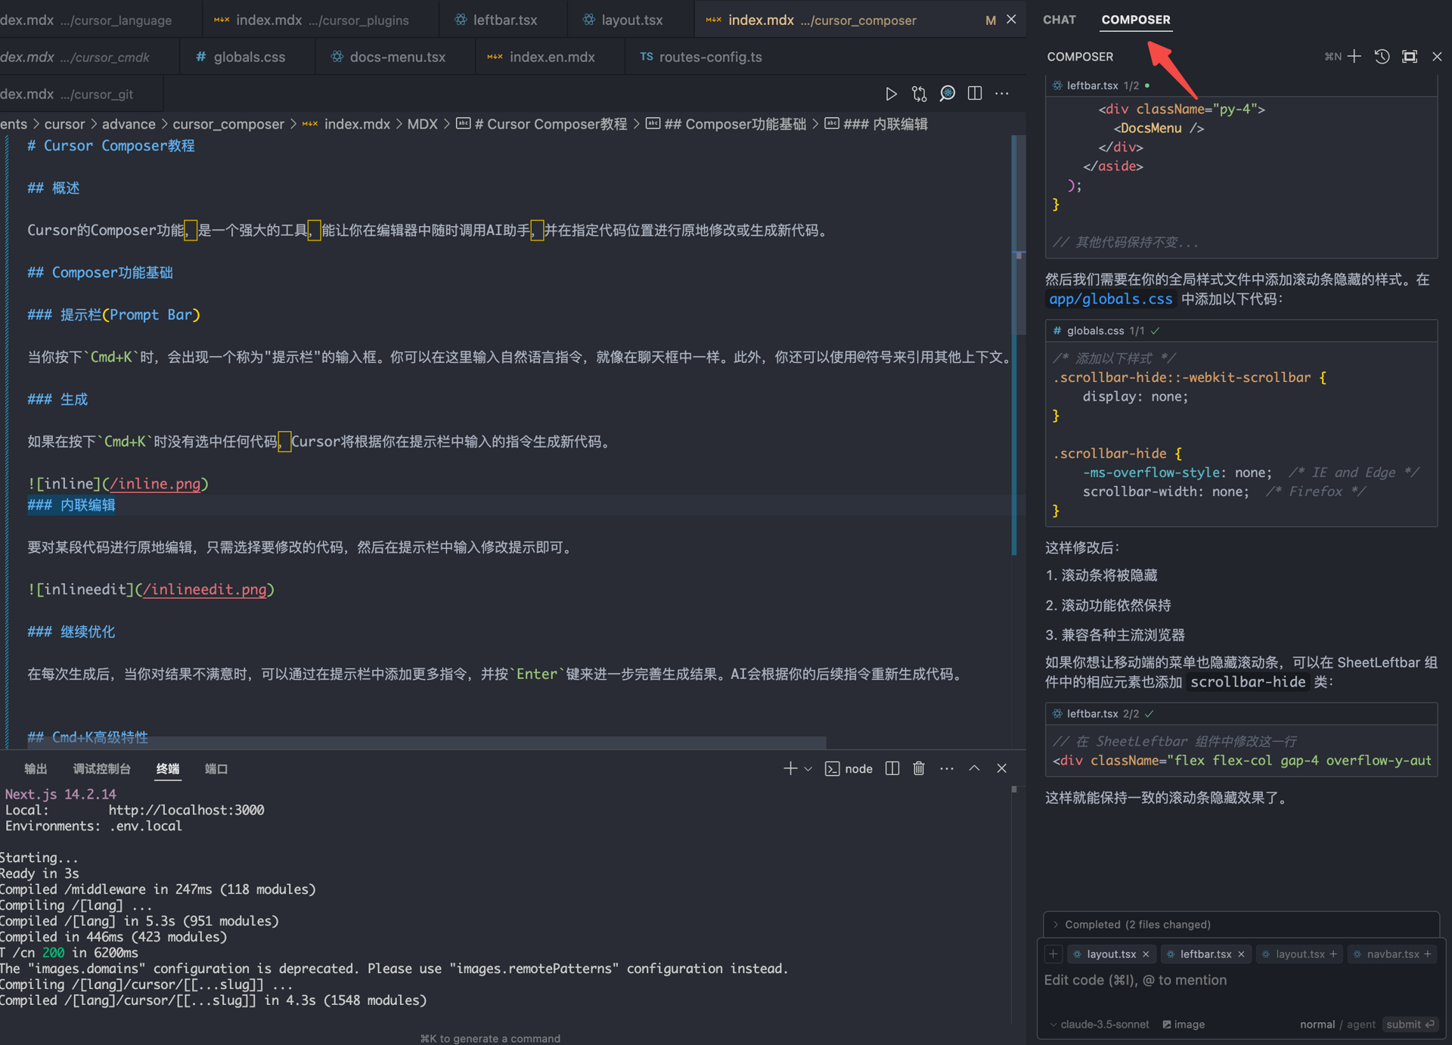
Task: Kill the terminal with trash icon
Action: pos(919,768)
